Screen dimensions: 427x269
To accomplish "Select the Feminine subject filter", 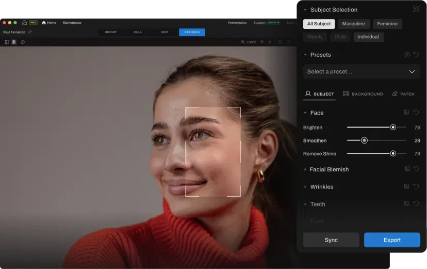I will click(x=387, y=24).
